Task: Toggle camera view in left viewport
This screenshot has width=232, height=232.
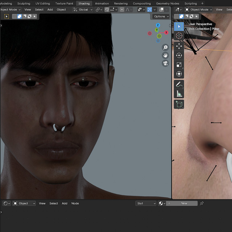Action: 165,63
